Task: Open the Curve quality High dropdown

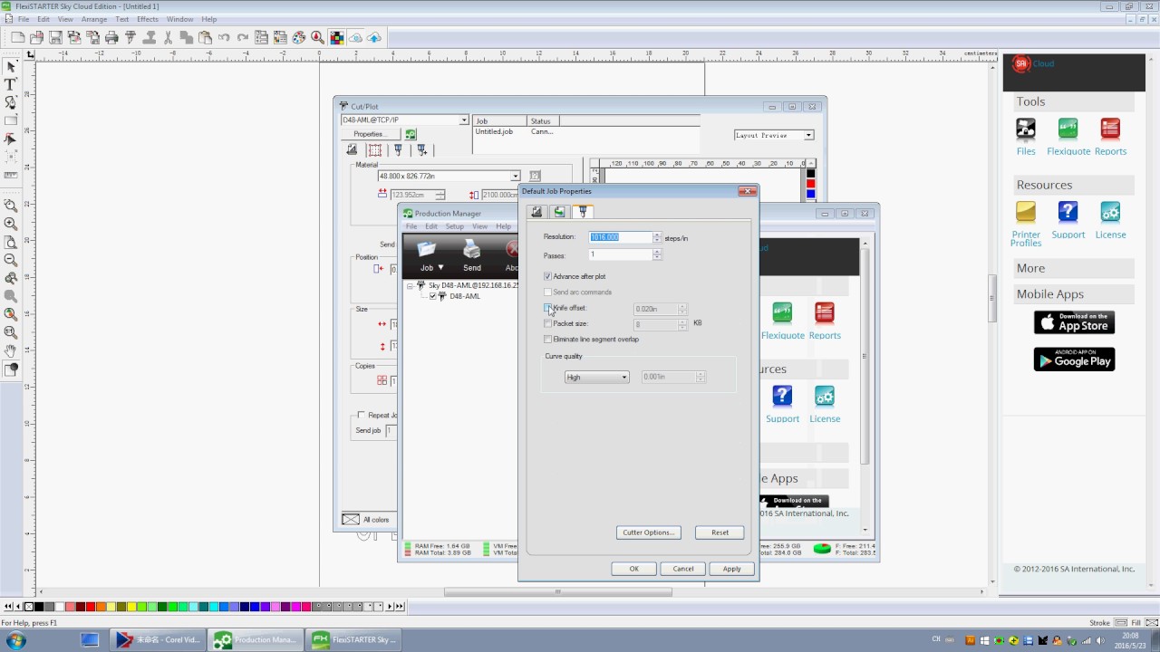Action: (x=596, y=377)
